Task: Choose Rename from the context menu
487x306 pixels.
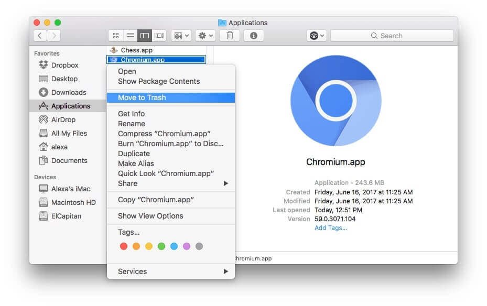Action: [171, 124]
